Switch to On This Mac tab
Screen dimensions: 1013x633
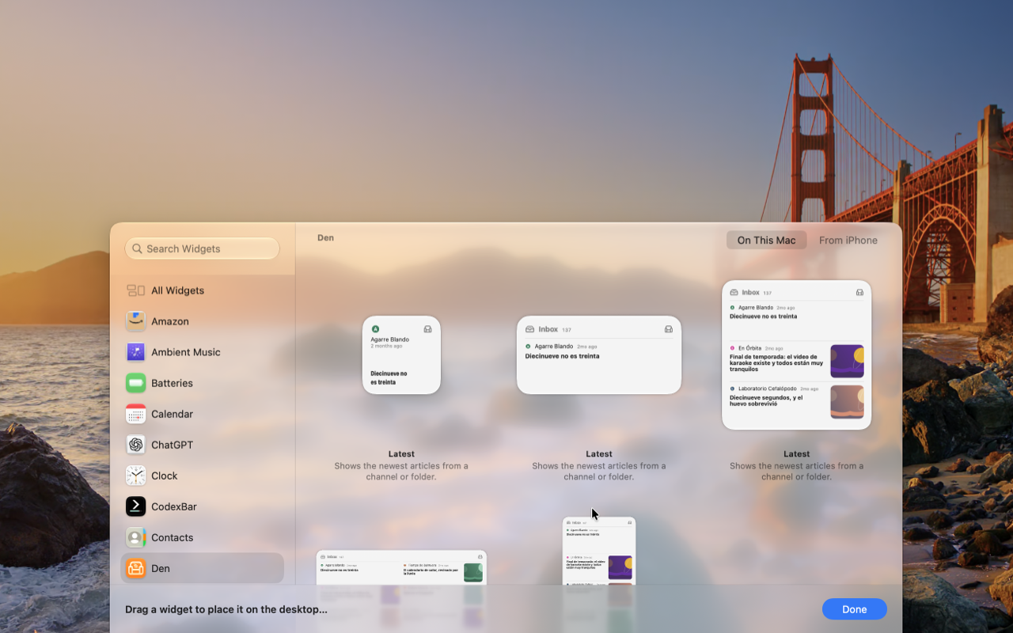(x=766, y=241)
